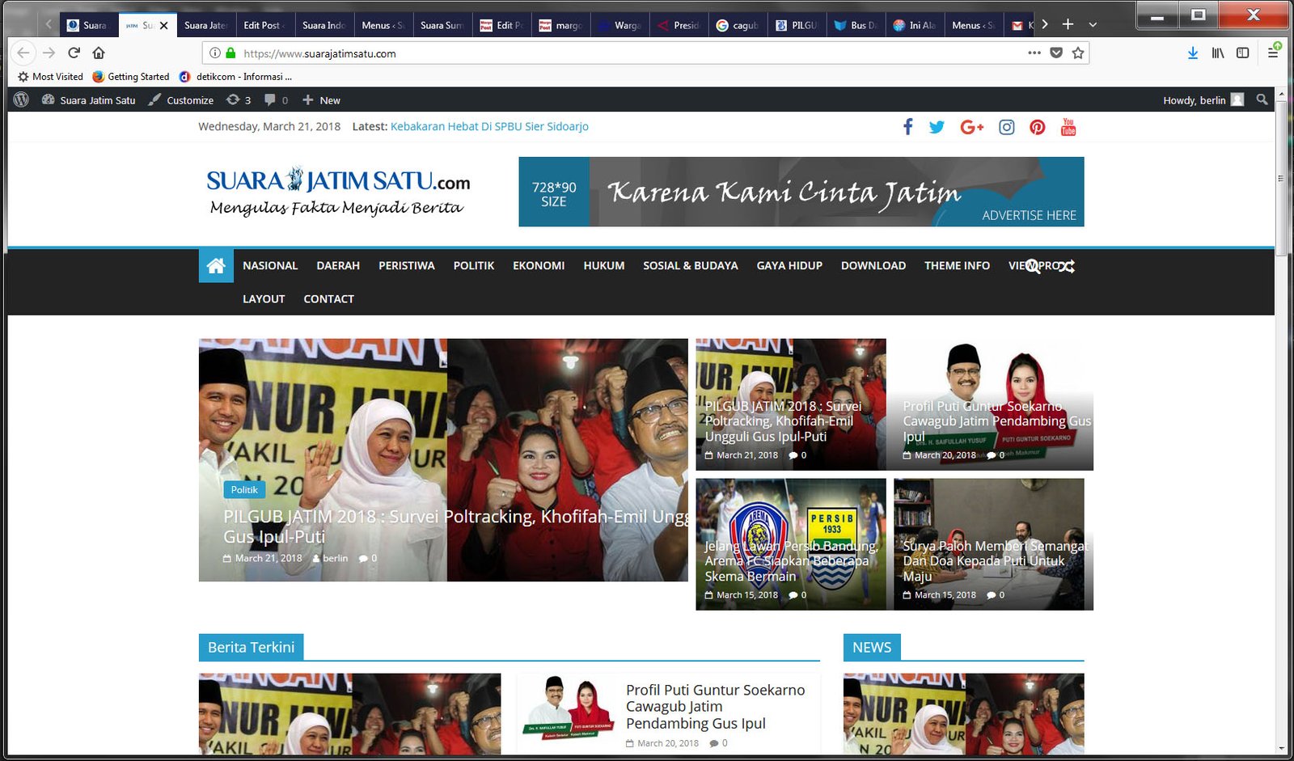The height and width of the screenshot is (761, 1294).
Task: Open the WordPress logo admin menu
Action: [x=22, y=100]
